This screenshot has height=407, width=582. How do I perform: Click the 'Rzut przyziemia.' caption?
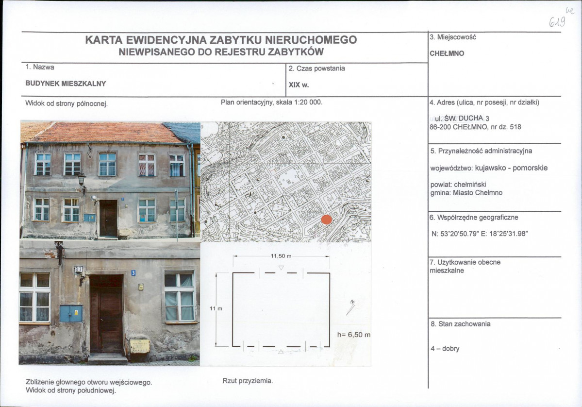[248, 381]
